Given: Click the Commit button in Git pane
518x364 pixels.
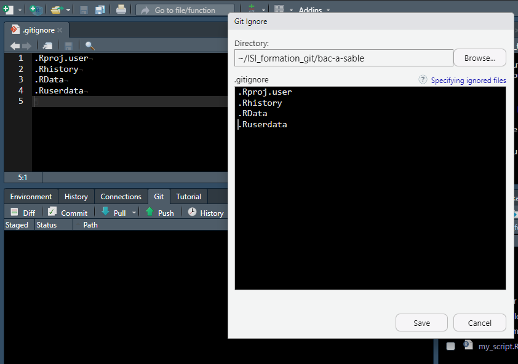Looking at the screenshot, I should (x=68, y=213).
